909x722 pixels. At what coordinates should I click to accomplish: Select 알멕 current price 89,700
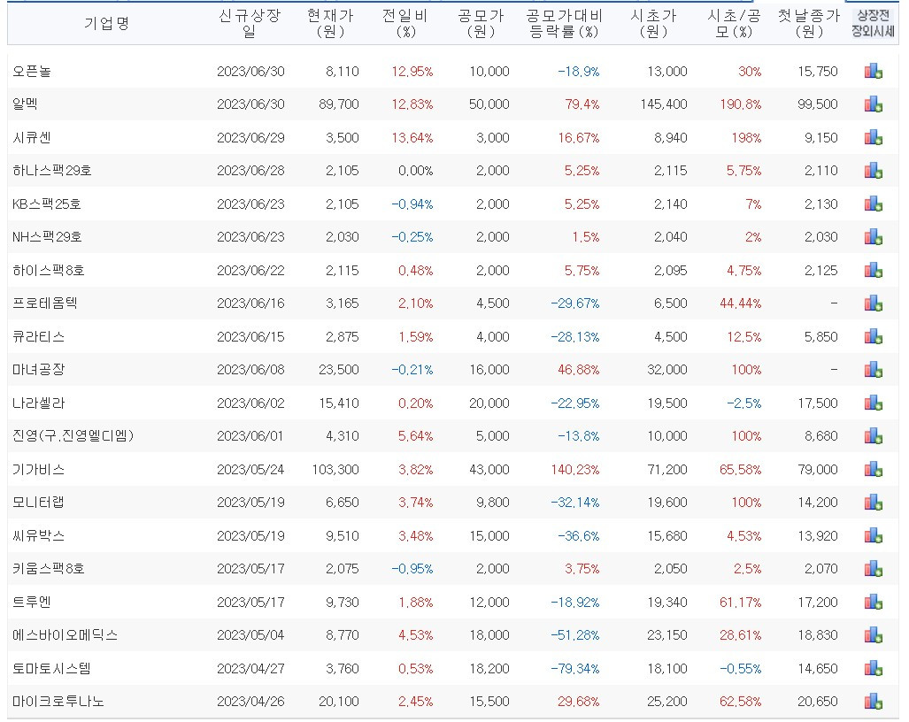click(x=339, y=104)
